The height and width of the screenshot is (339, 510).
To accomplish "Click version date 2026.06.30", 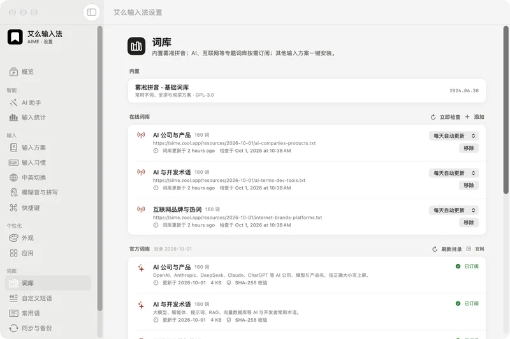I will coord(464,91).
